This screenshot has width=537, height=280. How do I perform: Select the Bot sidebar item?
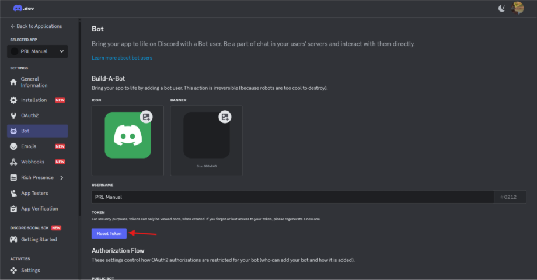37,131
